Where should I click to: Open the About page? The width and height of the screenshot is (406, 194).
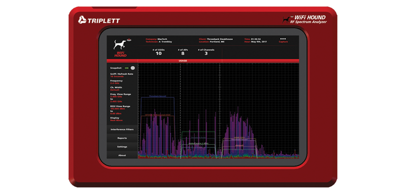point(122,155)
